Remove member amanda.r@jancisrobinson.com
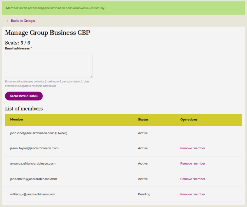247x207 pixels. pyautogui.click(x=192, y=164)
